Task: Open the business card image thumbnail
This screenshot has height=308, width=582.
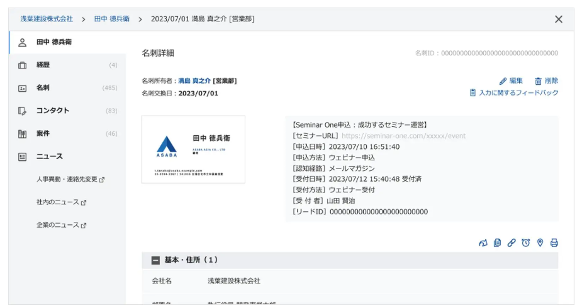Action: (193, 150)
